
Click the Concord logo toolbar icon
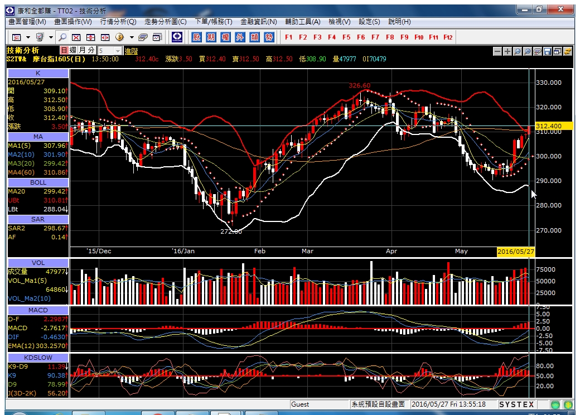point(177,37)
